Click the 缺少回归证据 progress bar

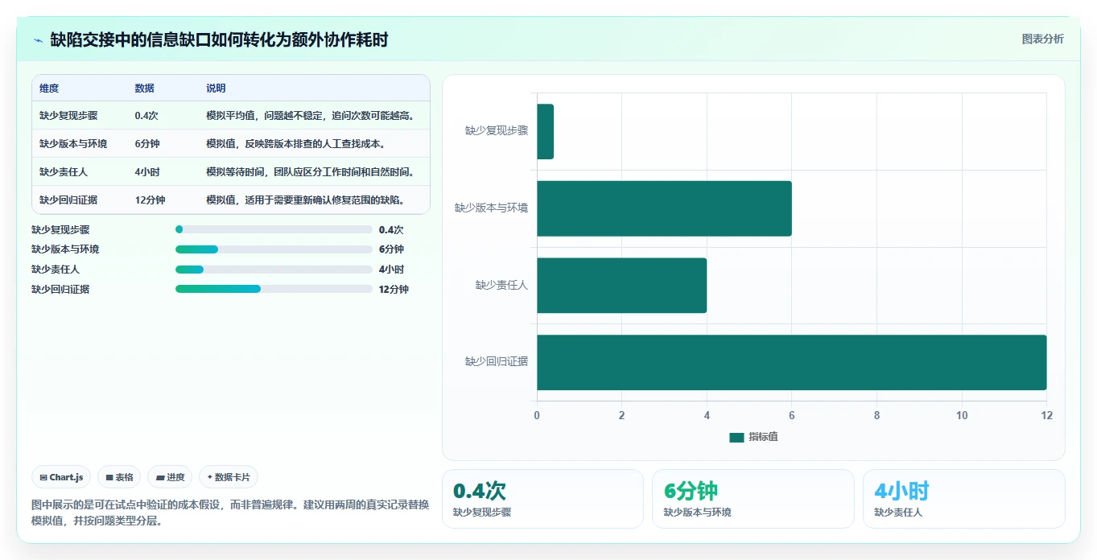274,289
